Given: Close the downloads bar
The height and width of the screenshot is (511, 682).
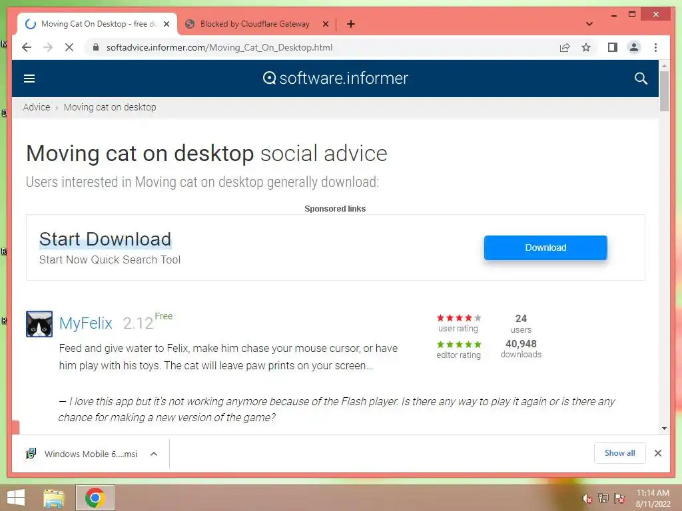Looking at the screenshot, I should [657, 453].
